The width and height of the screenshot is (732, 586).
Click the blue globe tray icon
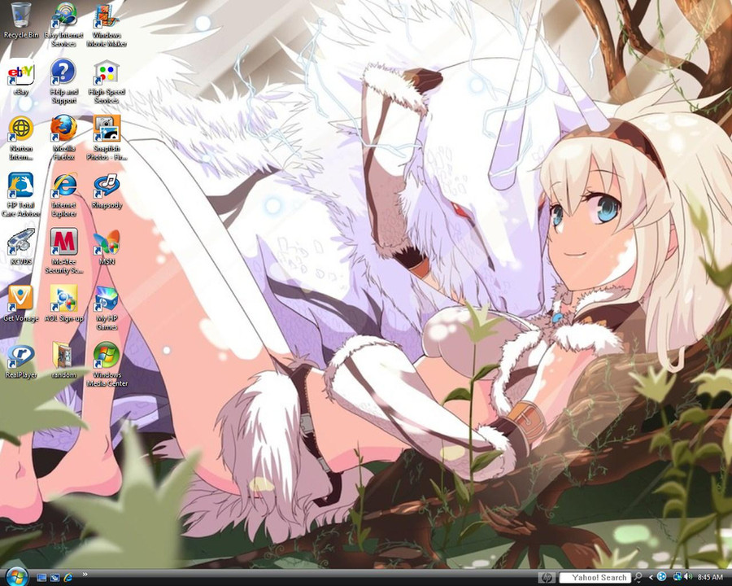click(662, 578)
